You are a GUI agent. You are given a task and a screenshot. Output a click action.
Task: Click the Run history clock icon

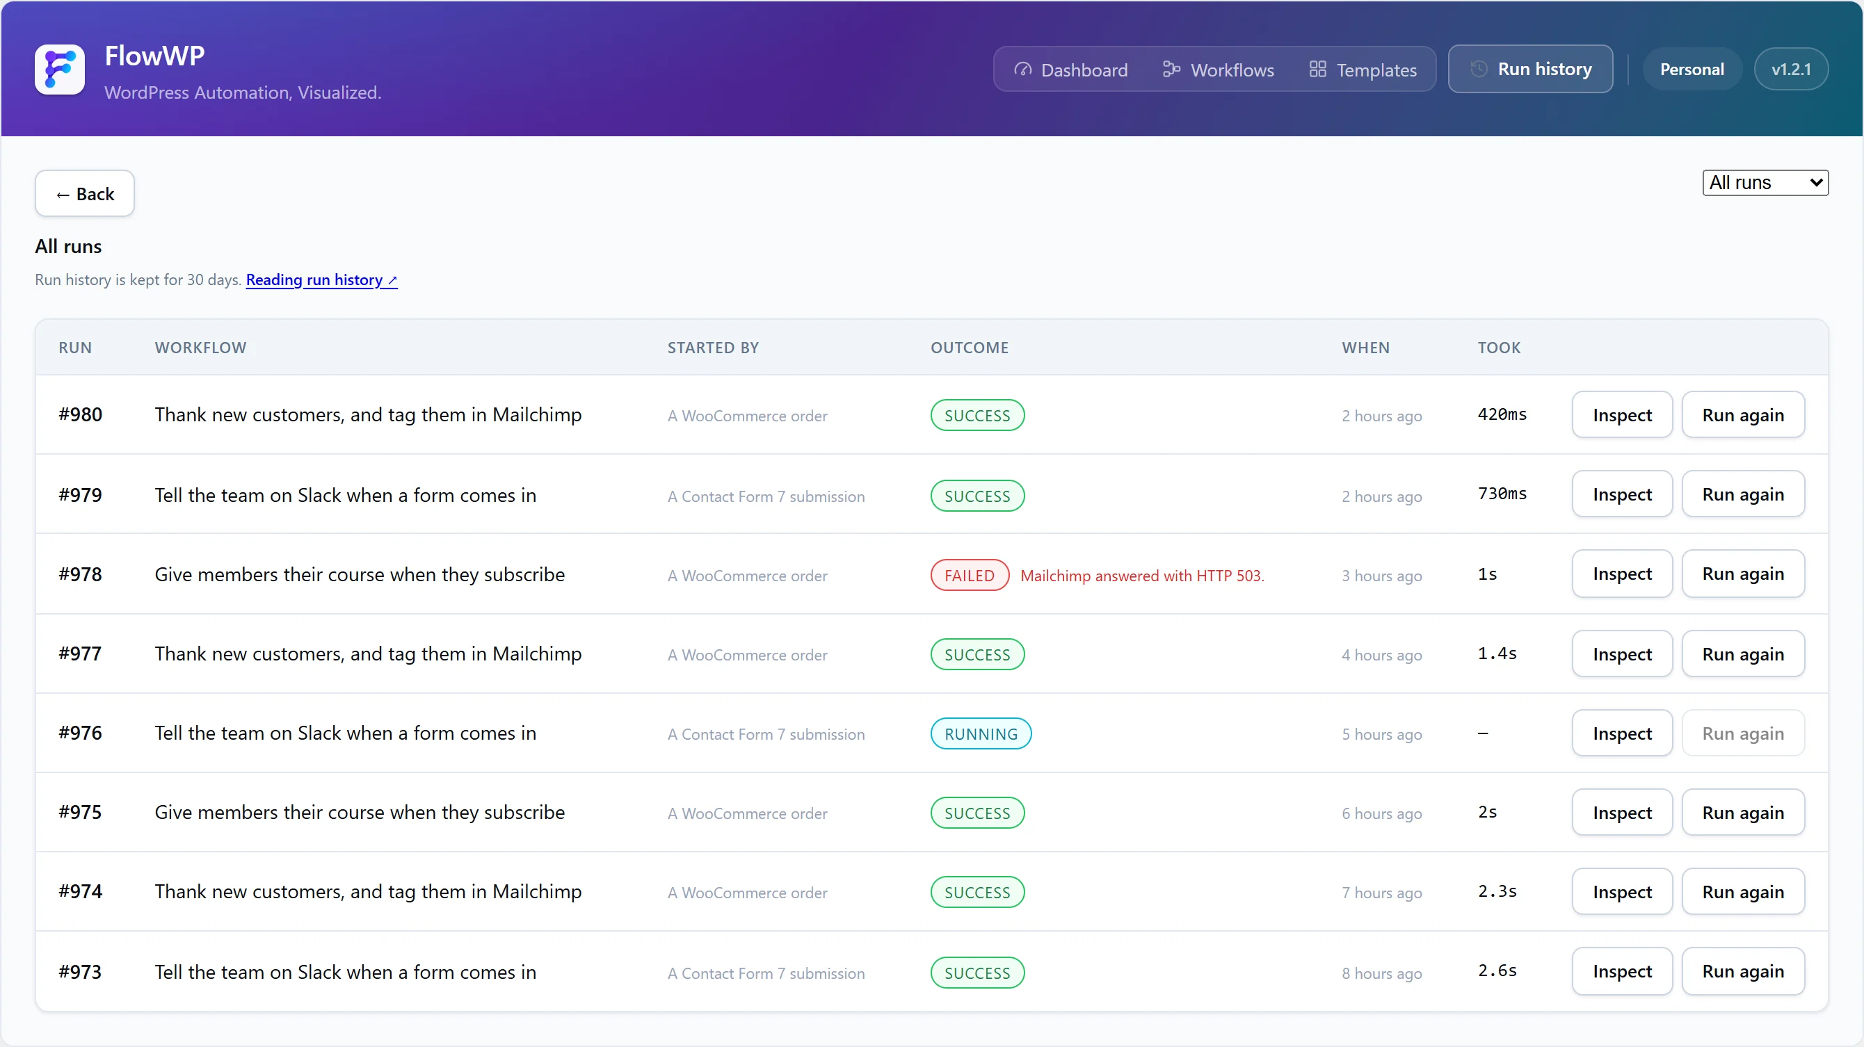[x=1479, y=69]
